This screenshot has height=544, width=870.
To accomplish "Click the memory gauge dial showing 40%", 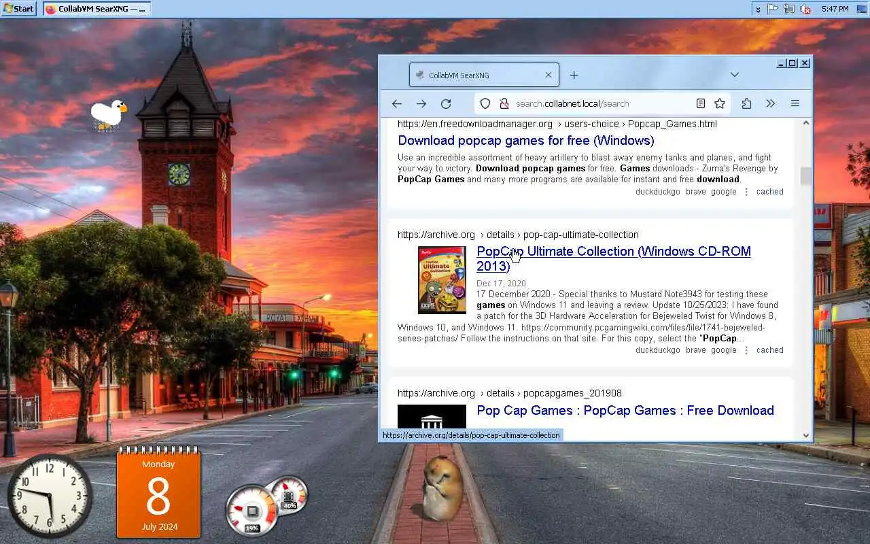I will [x=290, y=496].
